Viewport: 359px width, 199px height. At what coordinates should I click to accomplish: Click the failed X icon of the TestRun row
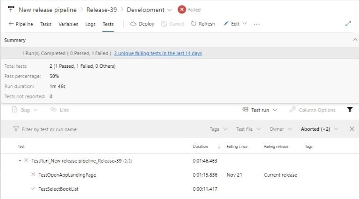[26, 160]
